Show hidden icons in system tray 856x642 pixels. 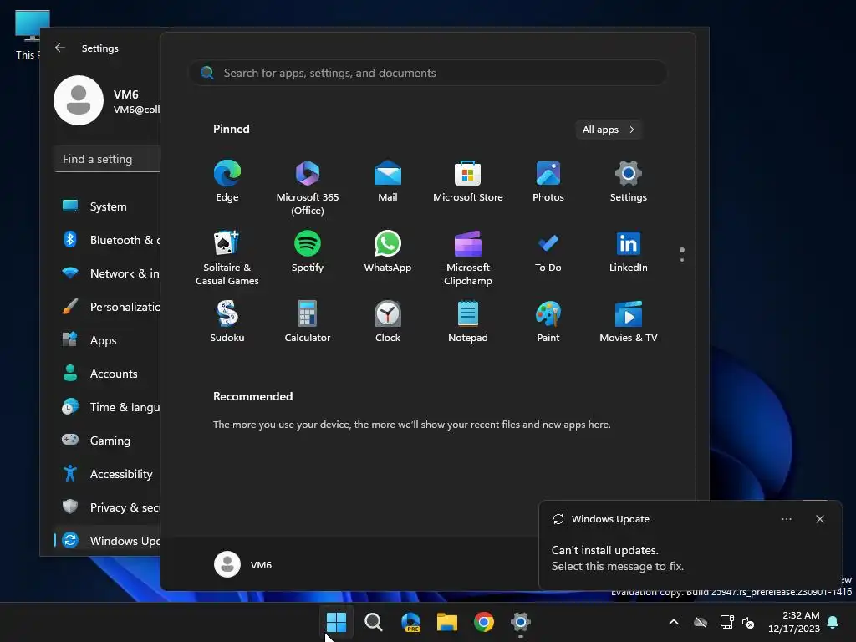(674, 622)
